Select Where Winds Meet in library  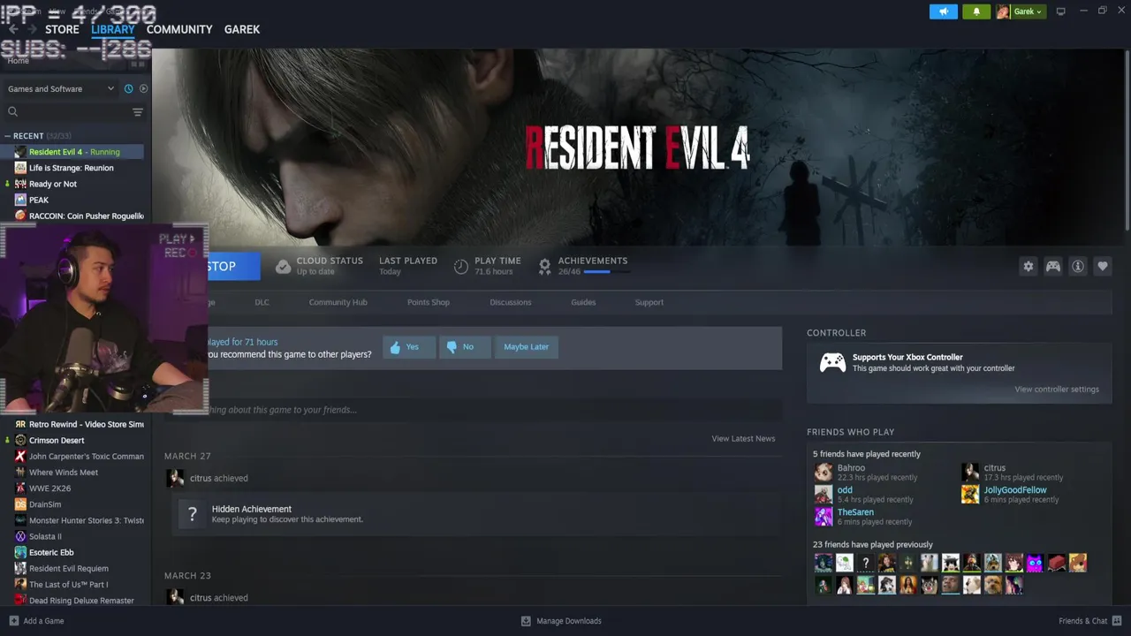click(64, 473)
